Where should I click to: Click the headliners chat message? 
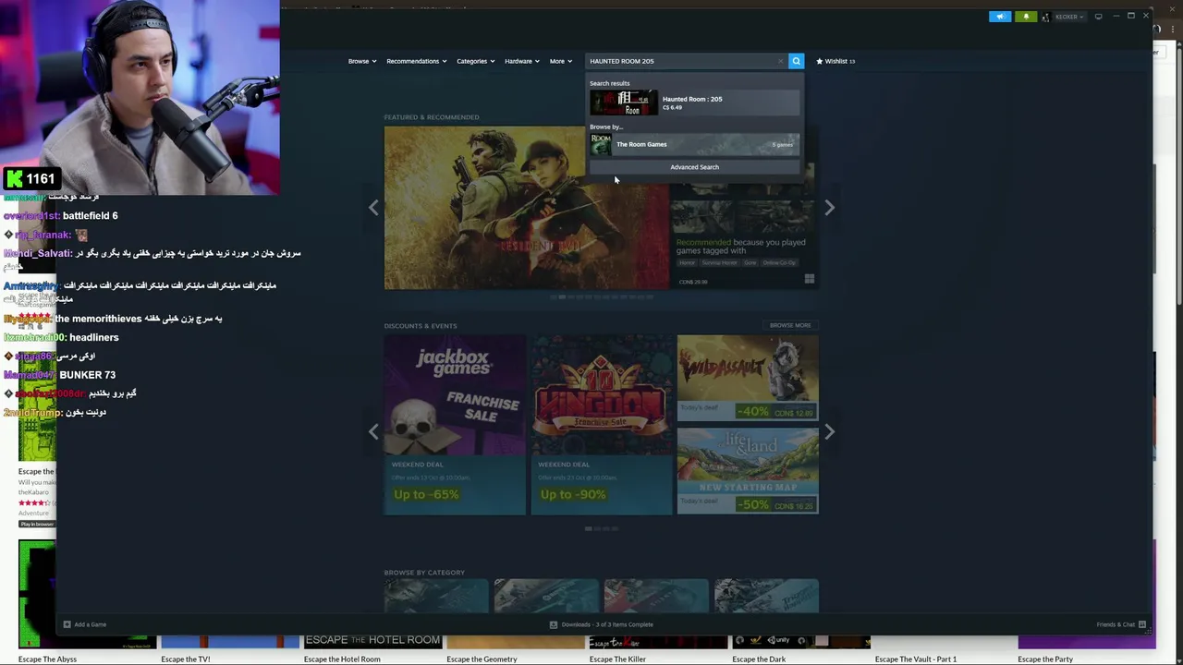[x=93, y=337]
